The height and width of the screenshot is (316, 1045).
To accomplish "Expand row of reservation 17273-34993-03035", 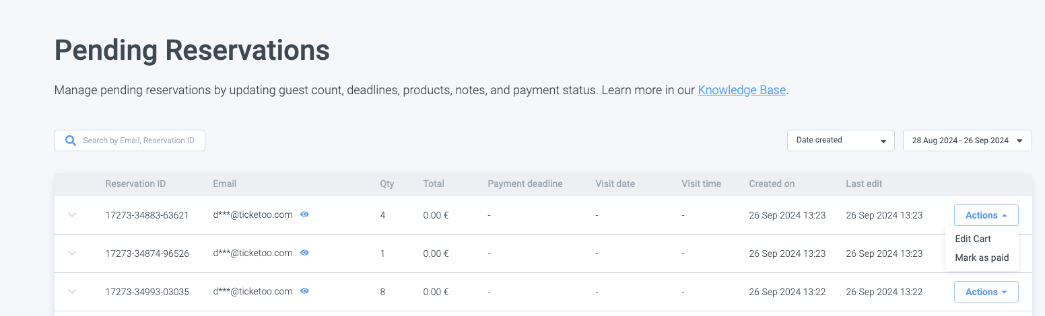I will (x=72, y=292).
